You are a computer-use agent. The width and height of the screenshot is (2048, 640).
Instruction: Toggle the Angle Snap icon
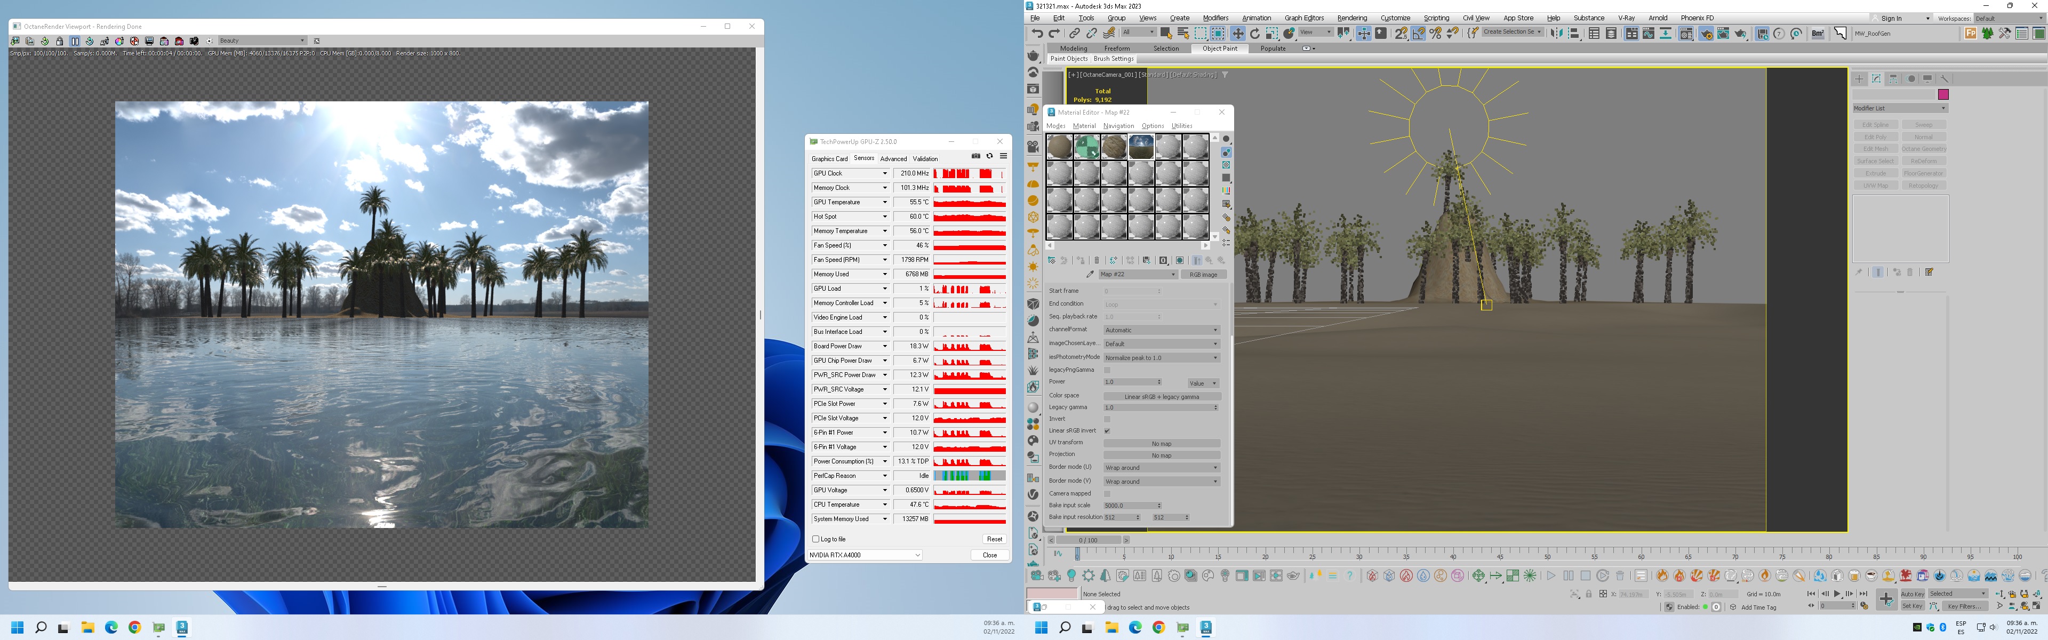(x=1418, y=34)
